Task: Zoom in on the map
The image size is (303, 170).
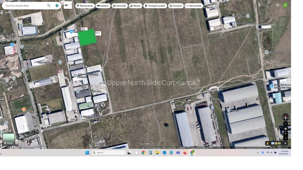Action: pyautogui.click(x=285, y=134)
